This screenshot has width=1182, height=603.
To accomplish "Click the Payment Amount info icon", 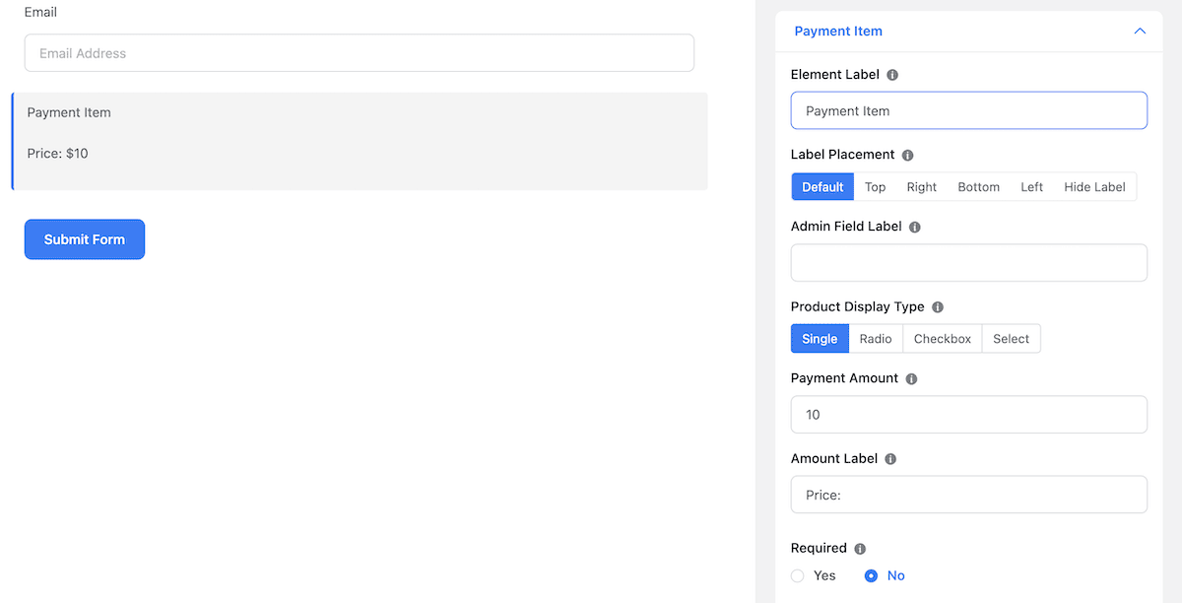I will 912,379.
